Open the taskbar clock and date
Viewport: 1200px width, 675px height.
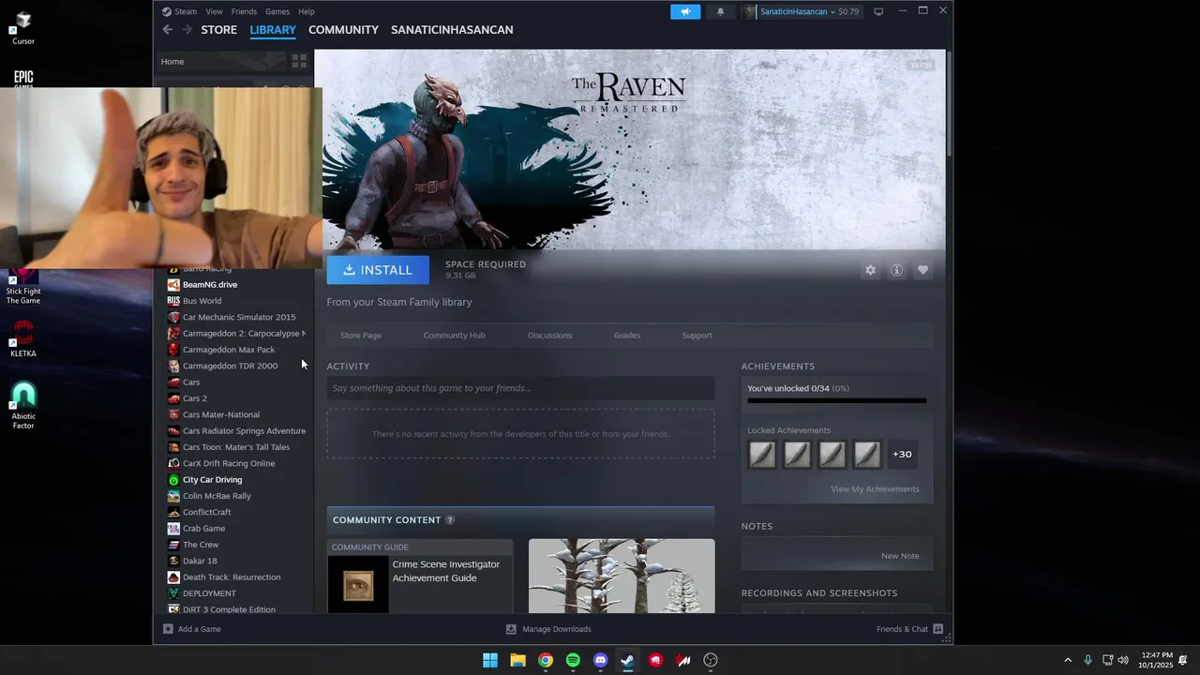pyautogui.click(x=1155, y=660)
